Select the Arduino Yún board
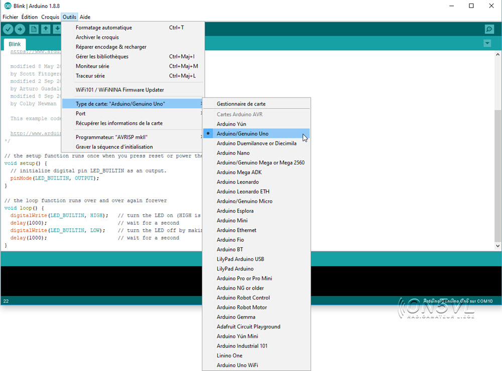This screenshot has height=371, width=502. (257, 124)
